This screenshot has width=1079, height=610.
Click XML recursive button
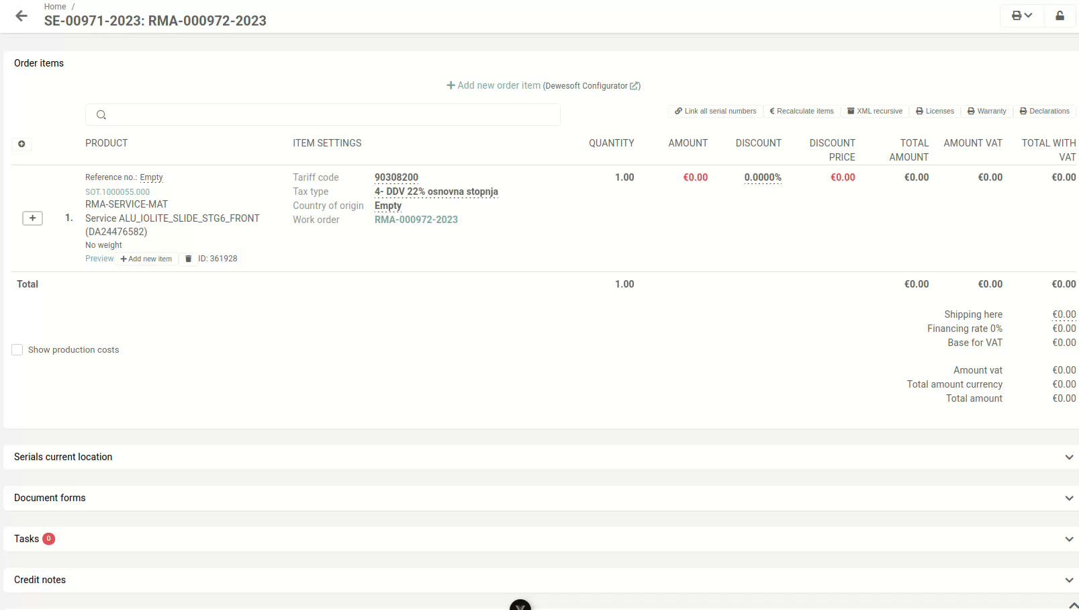click(875, 112)
